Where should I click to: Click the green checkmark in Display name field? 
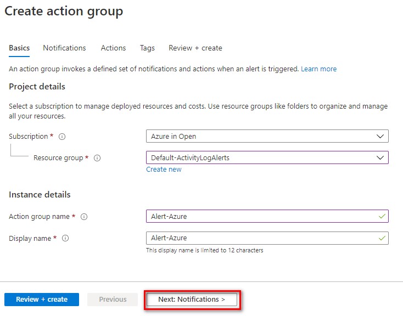coord(382,238)
